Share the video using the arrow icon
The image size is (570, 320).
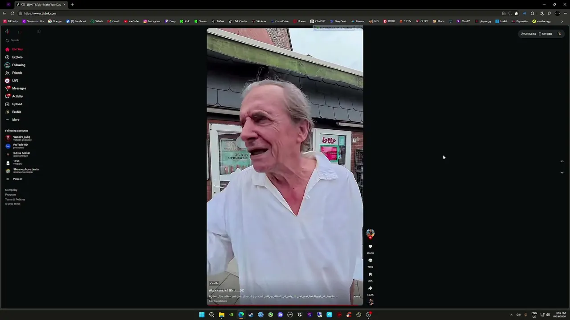(370, 288)
